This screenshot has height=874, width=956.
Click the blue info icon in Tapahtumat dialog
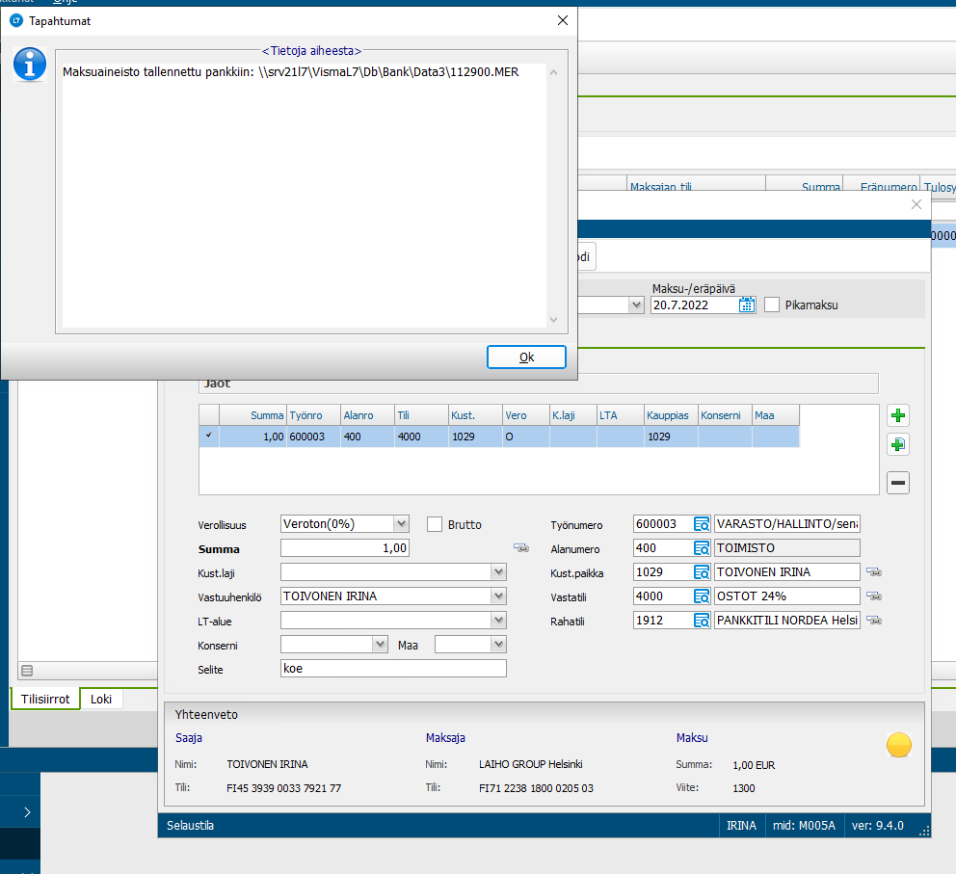30,64
